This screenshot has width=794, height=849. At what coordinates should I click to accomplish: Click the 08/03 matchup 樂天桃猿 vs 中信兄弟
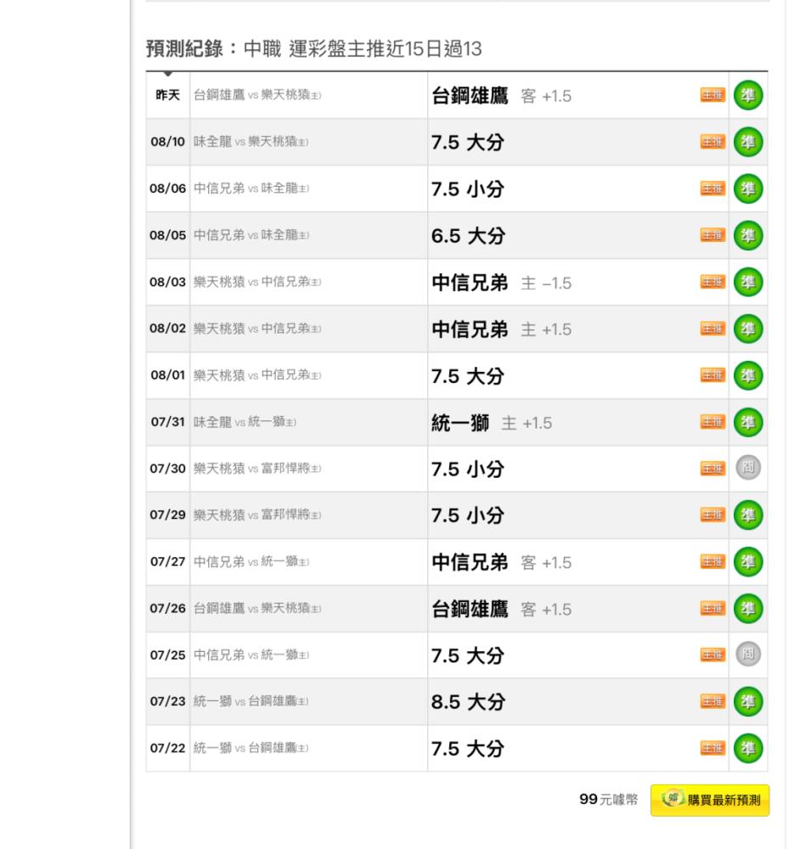click(x=257, y=282)
